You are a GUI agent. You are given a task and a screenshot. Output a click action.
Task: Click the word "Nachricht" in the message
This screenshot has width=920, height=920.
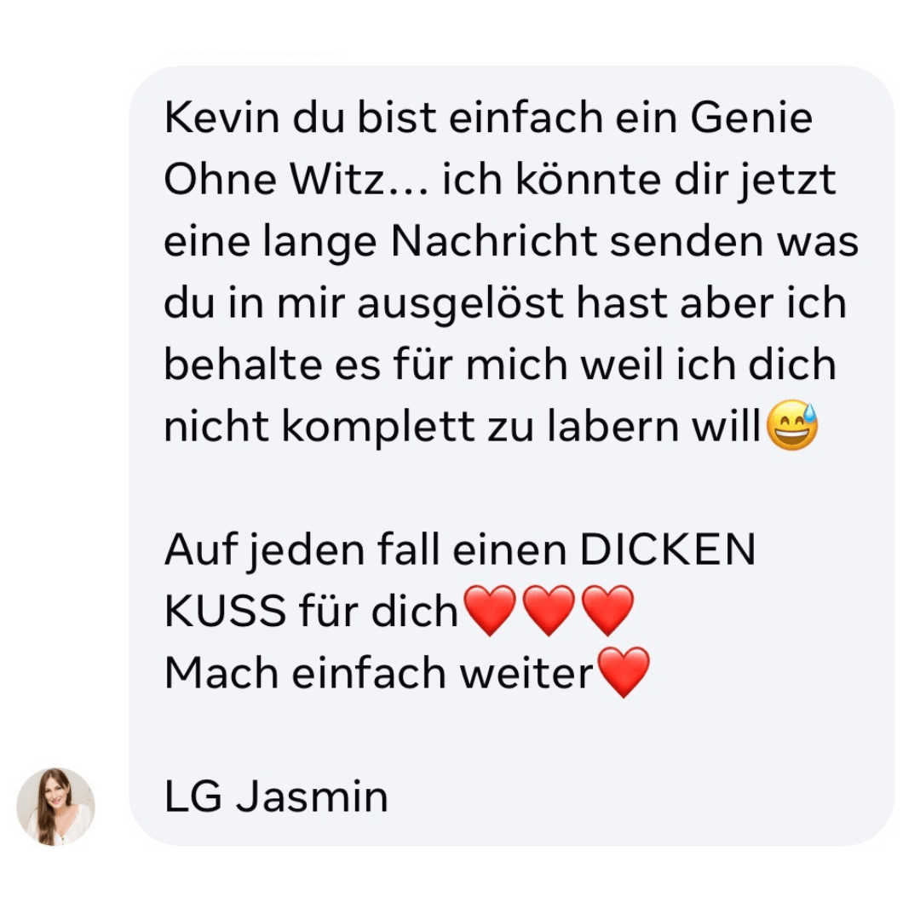494,240
